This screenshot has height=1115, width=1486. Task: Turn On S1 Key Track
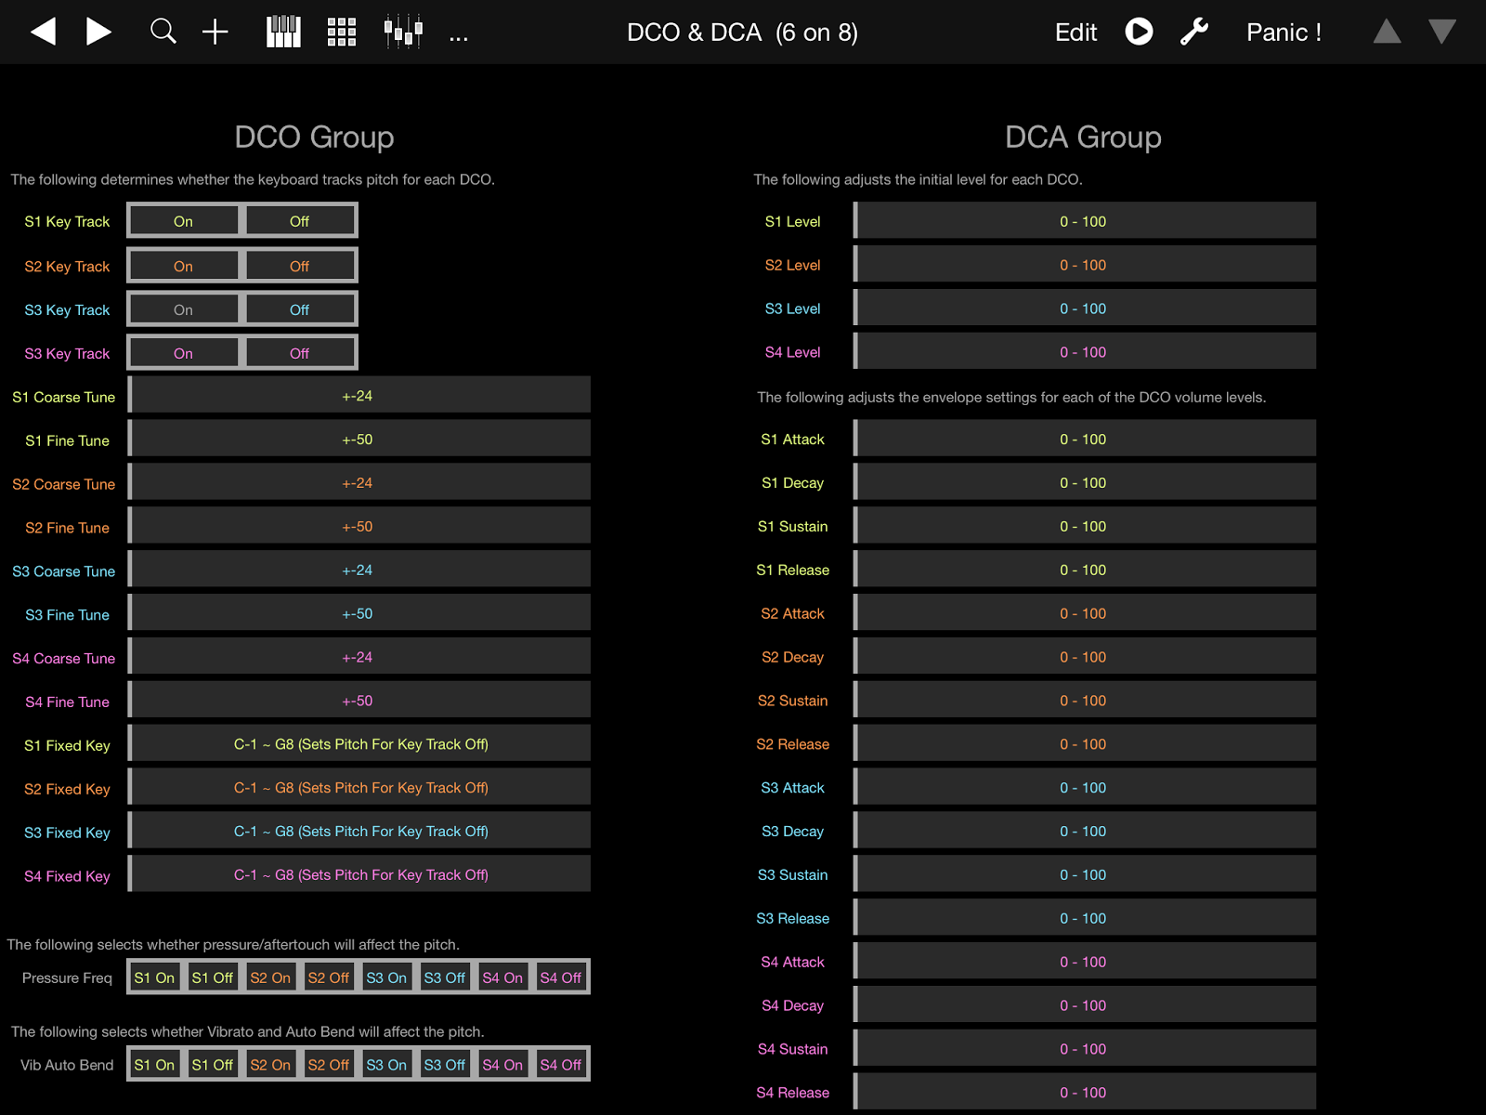click(183, 221)
